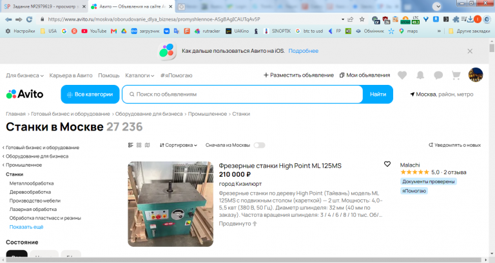
Task: Expand categories with 'Показать ещё'
Action: click(x=26, y=227)
